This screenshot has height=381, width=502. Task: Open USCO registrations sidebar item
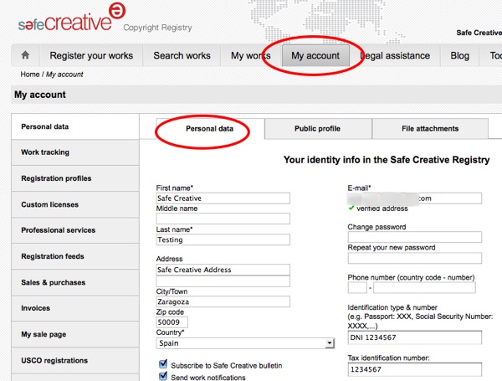[54, 360]
